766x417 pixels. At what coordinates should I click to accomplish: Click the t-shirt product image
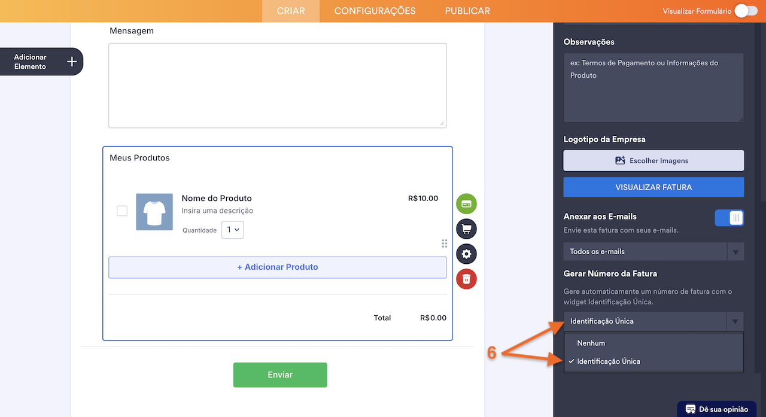pyautogui.click(x=154, y=212)
